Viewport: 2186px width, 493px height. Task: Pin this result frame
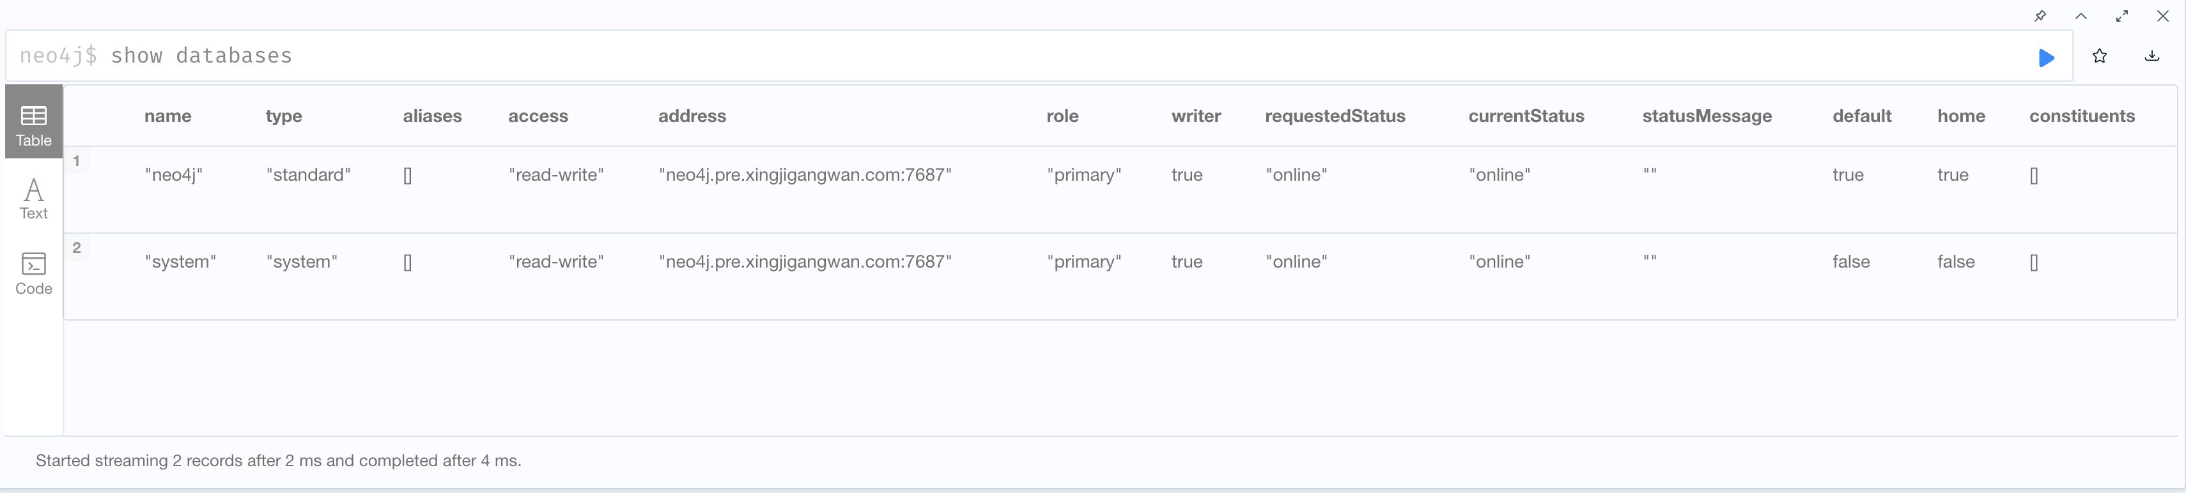(2040, 16)
